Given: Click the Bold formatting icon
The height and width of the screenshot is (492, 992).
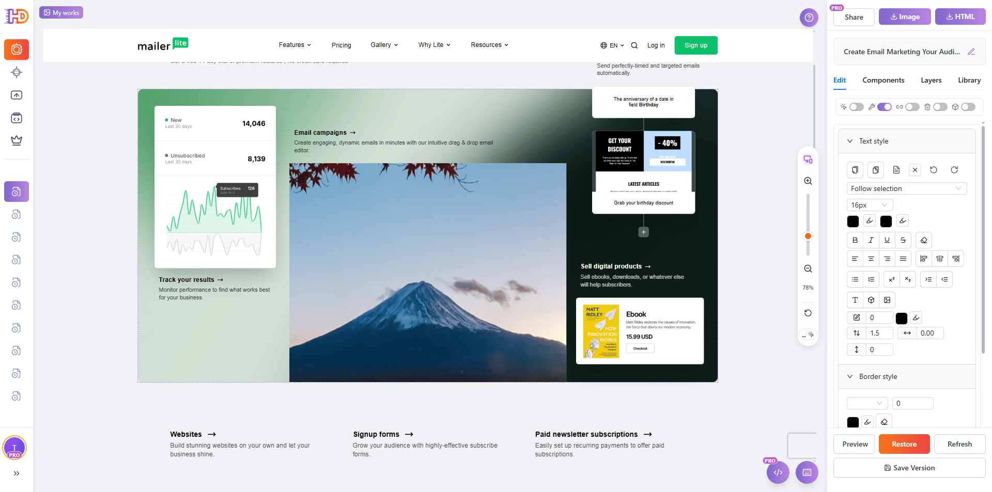Looking at the screenshot, I should 855,240.
